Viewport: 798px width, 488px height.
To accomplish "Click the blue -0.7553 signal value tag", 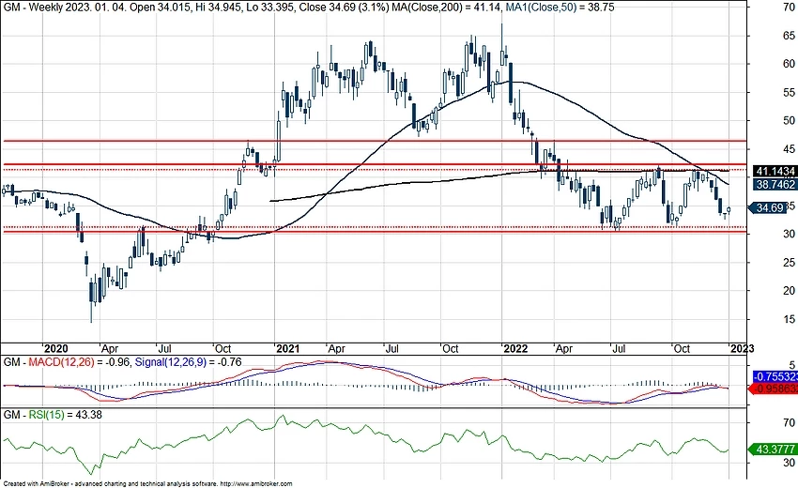I will (x=775, y=377).
